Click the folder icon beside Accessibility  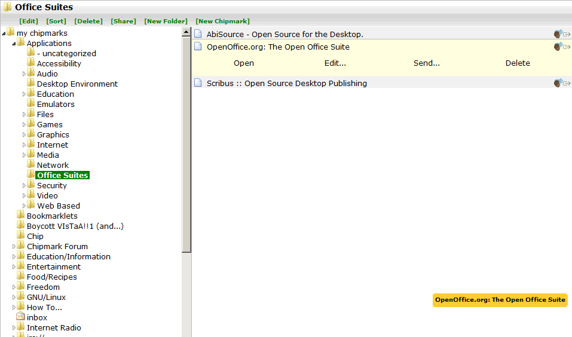pyautogui.click(x=31, y=62)
